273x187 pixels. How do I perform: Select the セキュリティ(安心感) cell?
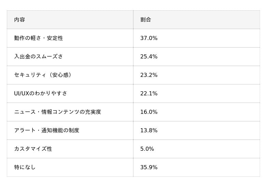pos(43,75)
